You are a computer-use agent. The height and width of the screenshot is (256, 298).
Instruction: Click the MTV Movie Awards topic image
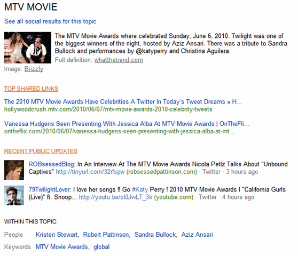click(x=28, y=47)
